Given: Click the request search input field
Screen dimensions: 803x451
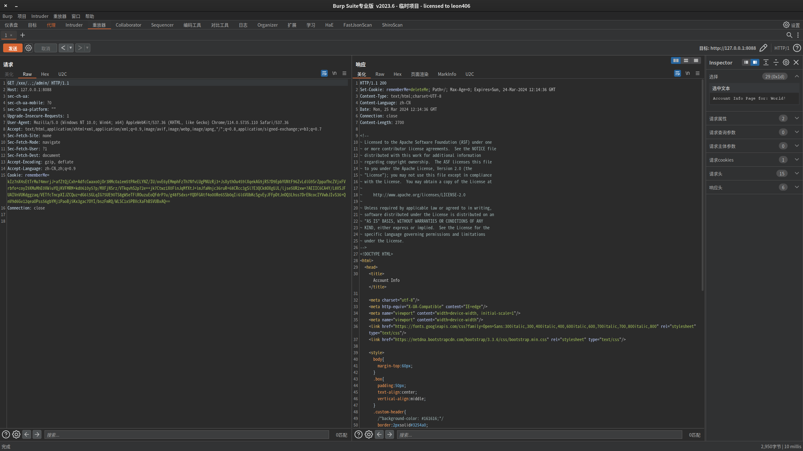Looking at the screenshot, I should 187,435.
